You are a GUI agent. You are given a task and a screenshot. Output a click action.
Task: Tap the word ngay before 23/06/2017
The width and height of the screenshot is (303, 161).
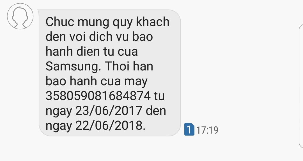(59, 112)
